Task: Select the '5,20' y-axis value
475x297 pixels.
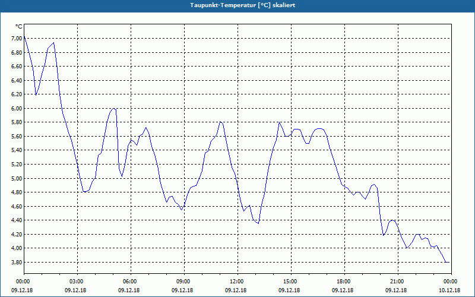Action: tap(17, 165)
